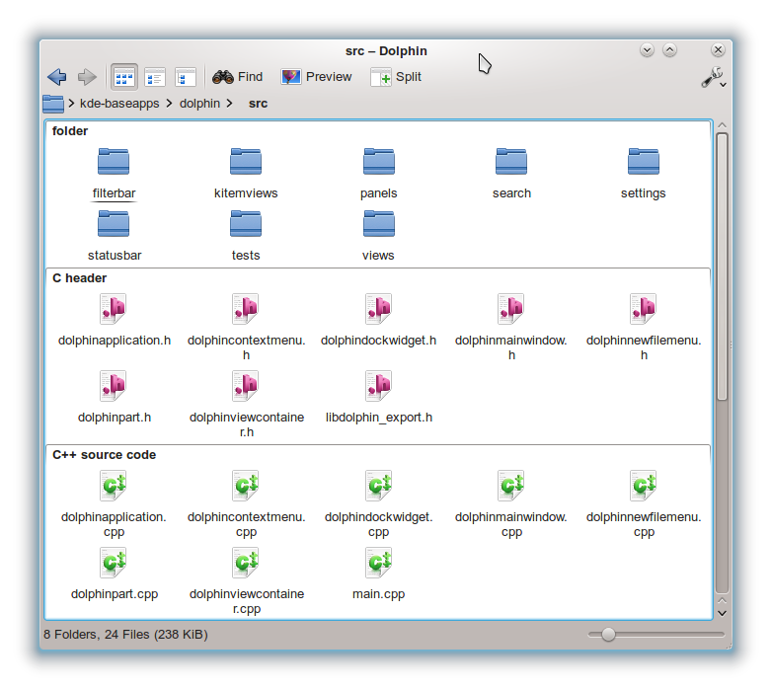The image size is (772, 689).
Task: Click the scrollbar up arrow at top
Action: click(x=722, y=125)
